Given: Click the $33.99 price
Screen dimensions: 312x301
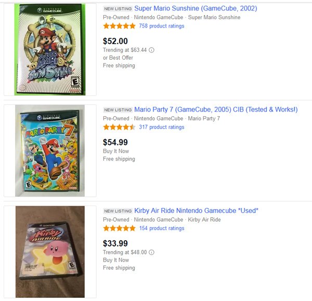Looking at the screenshot, I should coord(115,243).
